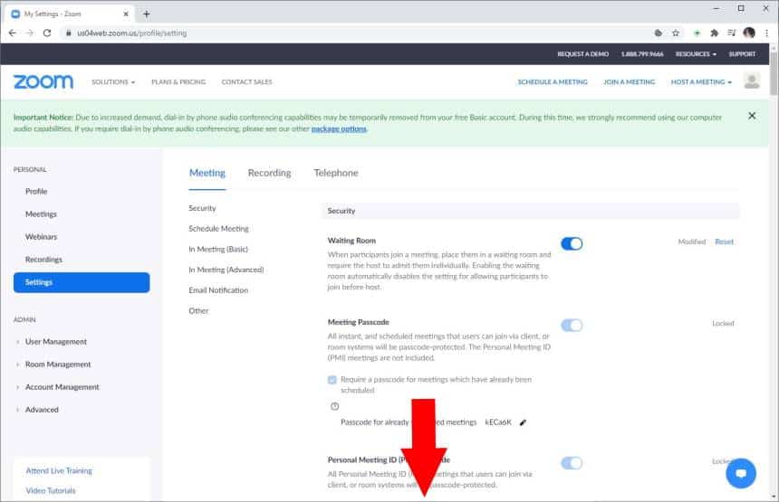Screen dimensions: 779x502
Task: Click the green extension icon
Action: [697, 33]
